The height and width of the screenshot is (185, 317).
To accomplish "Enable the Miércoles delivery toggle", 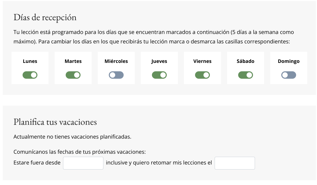I will [116, 75].
